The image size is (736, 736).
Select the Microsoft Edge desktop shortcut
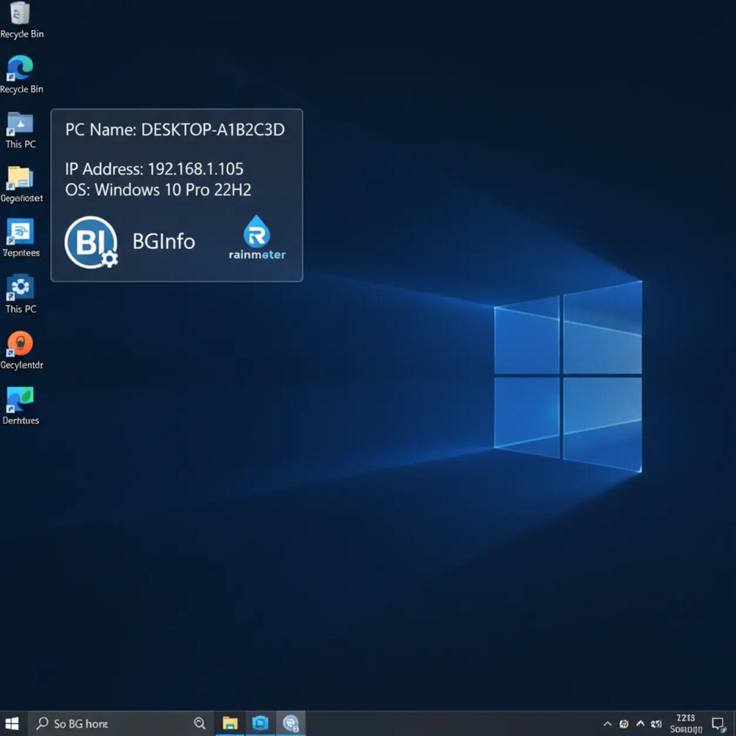[20, 67]
